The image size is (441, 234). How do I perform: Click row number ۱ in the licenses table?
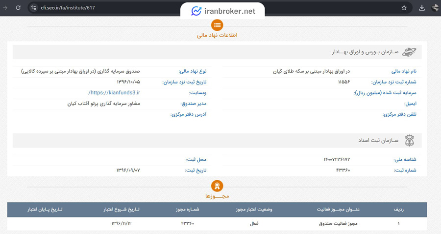click(399, 224)
